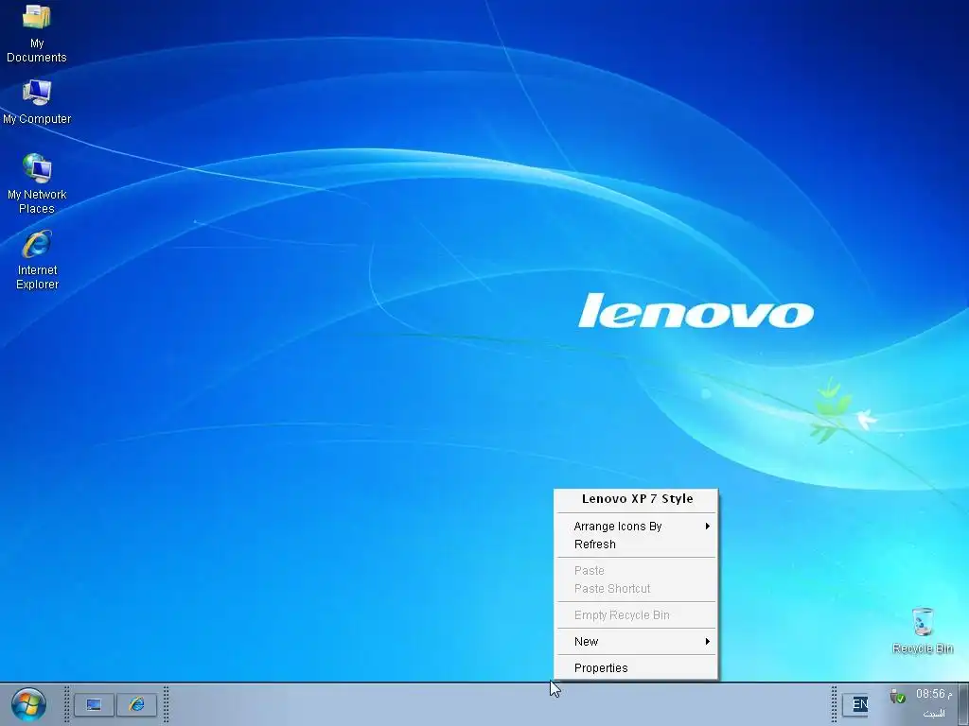Select the My Computer desktop icon
Viewport: 969px width, 726px height.
point(37,102)
